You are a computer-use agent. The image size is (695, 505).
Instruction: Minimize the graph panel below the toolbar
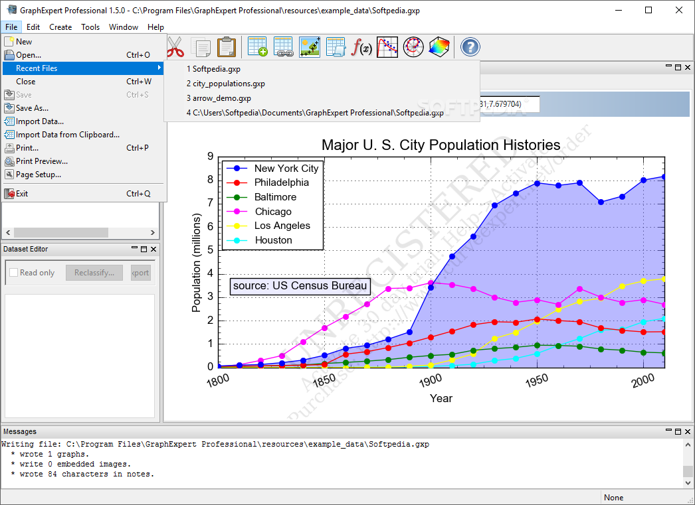[668, 66]
